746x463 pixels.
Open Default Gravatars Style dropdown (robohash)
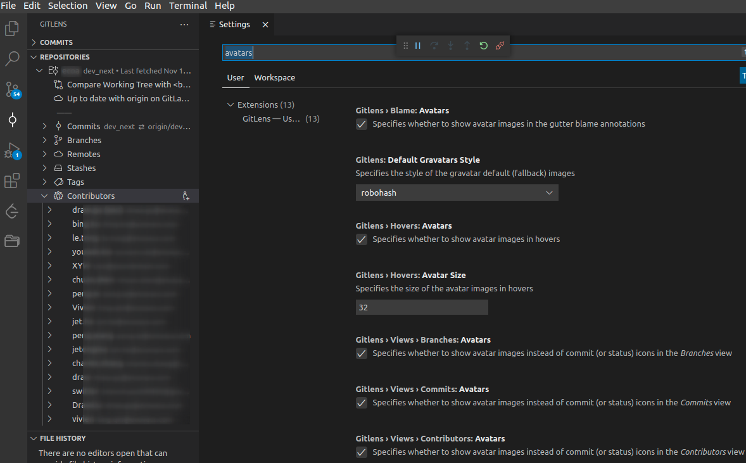[457, 193]
